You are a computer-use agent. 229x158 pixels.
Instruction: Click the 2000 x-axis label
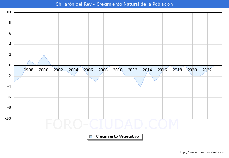point(43,70)
